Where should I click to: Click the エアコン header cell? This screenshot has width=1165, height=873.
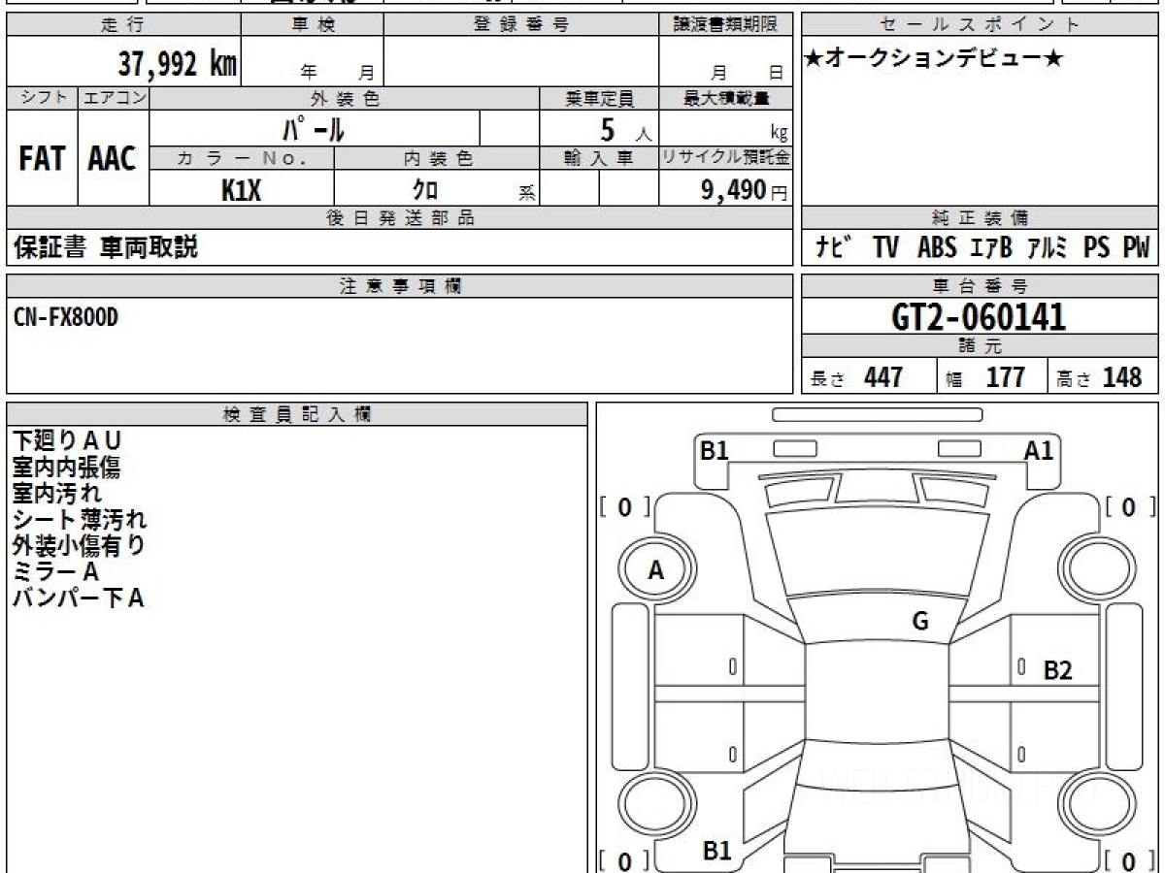point(114,98)
